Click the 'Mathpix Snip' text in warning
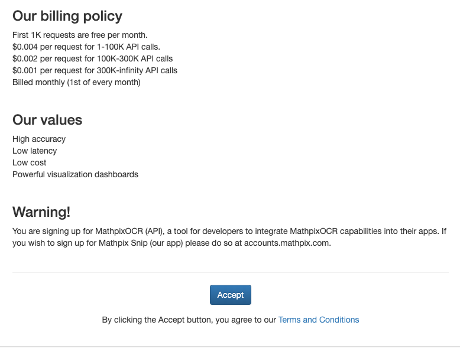 [x=123, y=243]
